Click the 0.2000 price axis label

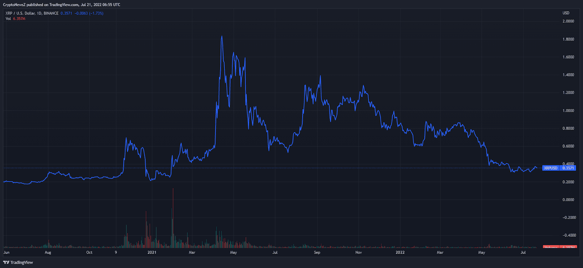pyautogui.click(x=568, y=182)
